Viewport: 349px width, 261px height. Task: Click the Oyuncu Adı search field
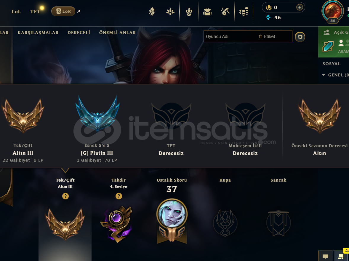(229, 36)
